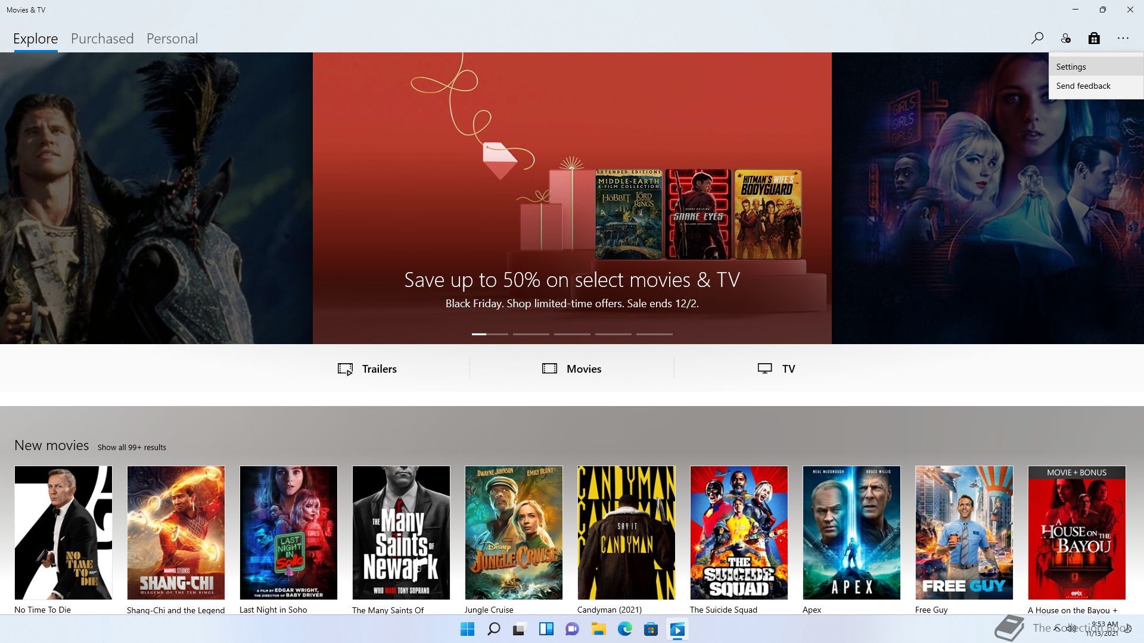Click the Apex title text

(x=812, y=610)
